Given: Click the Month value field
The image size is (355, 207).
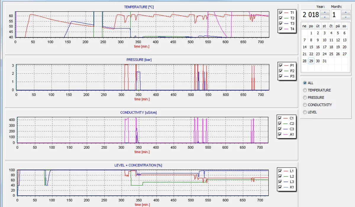Looking at the screenshot, I should point(336,14).
